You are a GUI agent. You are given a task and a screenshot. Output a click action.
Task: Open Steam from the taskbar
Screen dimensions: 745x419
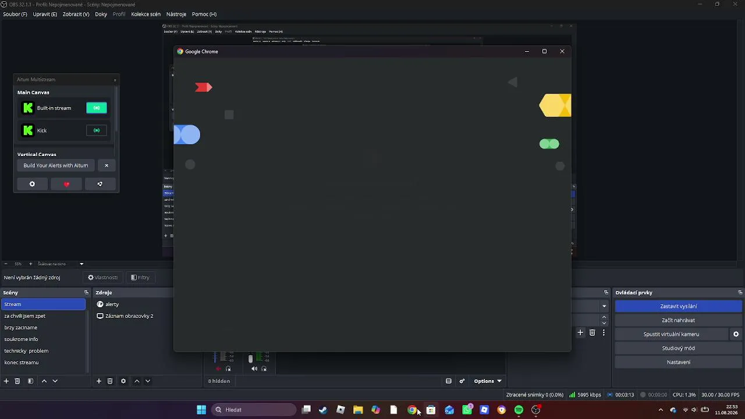coord(323,410)
